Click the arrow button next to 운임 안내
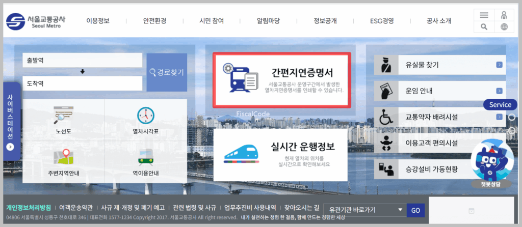Image resolution: width=522 pixels, height=227 pixels. pyautogui.click(x=499, y=91)
